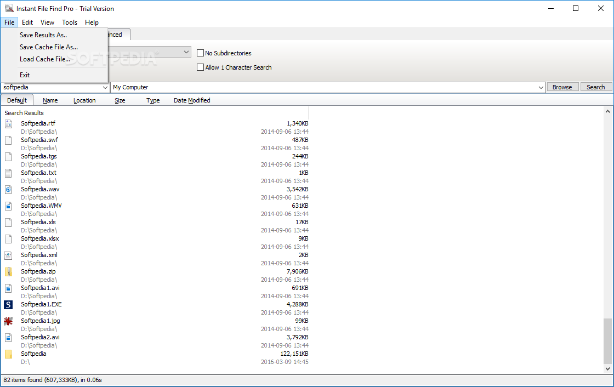Click the Search Results header

pyautogui.click(x=24, y=113)
